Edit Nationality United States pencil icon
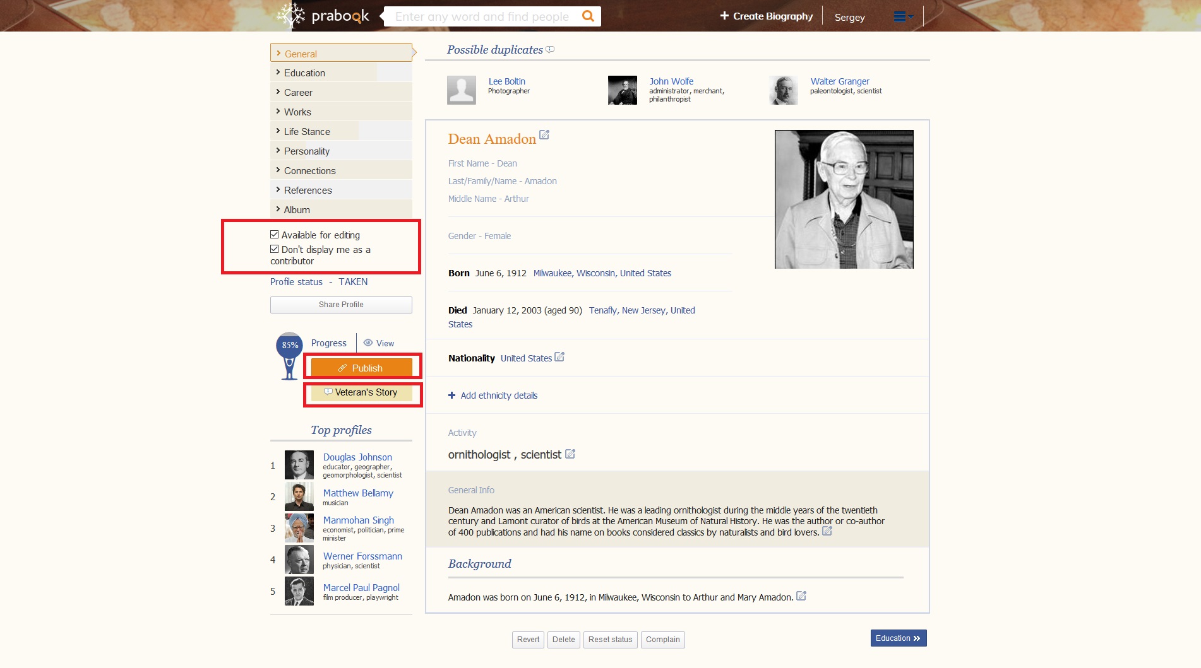This screenshot has width=1201, height=668. [x=559, y=357]
